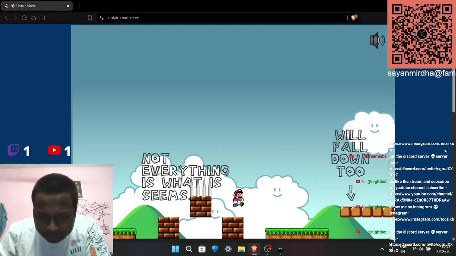Open Microsoft Store from taskbar
Viewport: 456px width, 256px height.
pos(202,249)
